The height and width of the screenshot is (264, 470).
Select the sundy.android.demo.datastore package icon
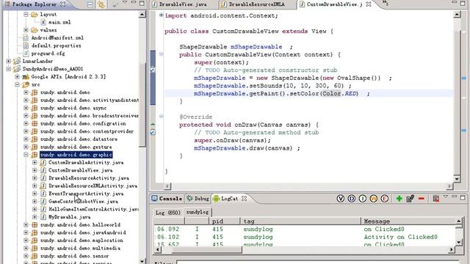click(x=35, y=139)
